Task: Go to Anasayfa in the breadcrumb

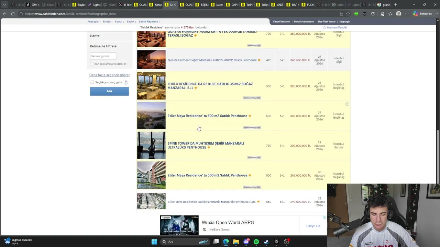Action: coord(93,22)
